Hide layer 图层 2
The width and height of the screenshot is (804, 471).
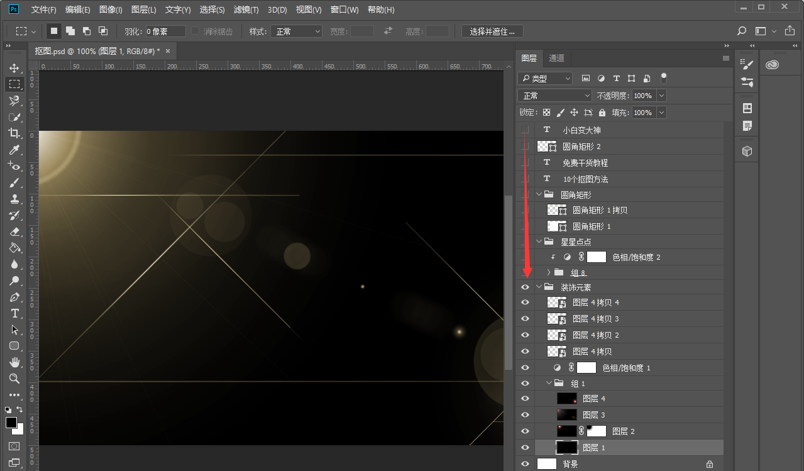tap(525, 431)
